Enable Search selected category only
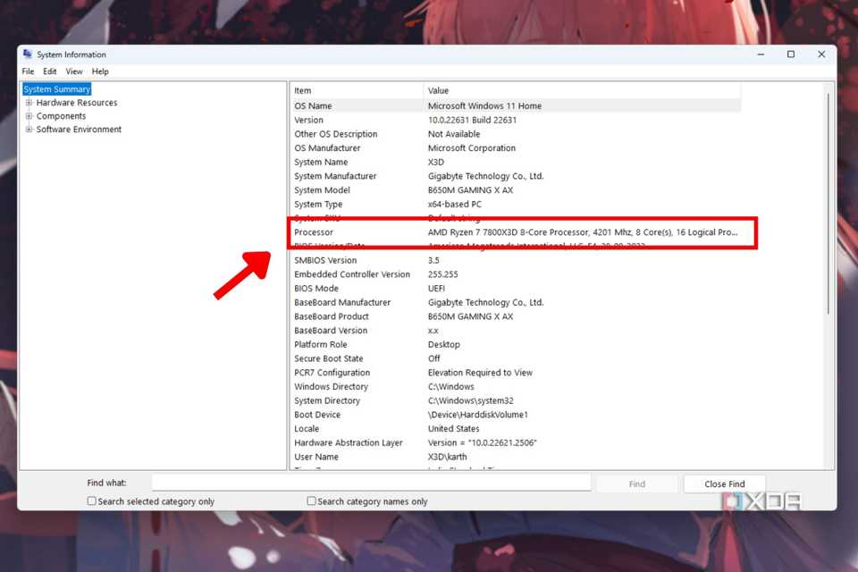Image resolution: width=858 pixels, height=572 pixels. click(x=91, y=500)
